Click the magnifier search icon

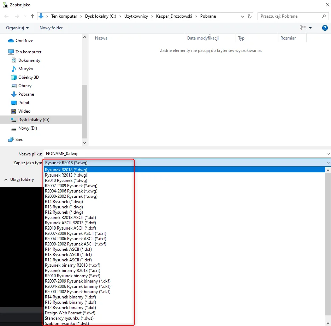coord(324,16)
